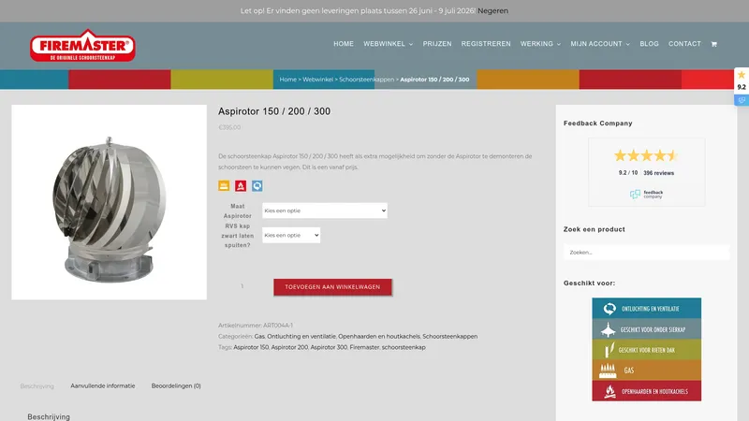Click the 396 reviews link
This screenshot has height=421, width=749.
point(659,173)
